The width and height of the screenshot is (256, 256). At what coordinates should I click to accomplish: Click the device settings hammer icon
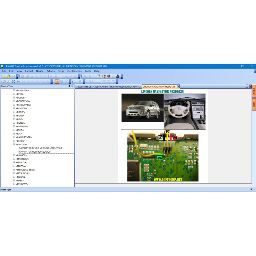click(104, 76)
